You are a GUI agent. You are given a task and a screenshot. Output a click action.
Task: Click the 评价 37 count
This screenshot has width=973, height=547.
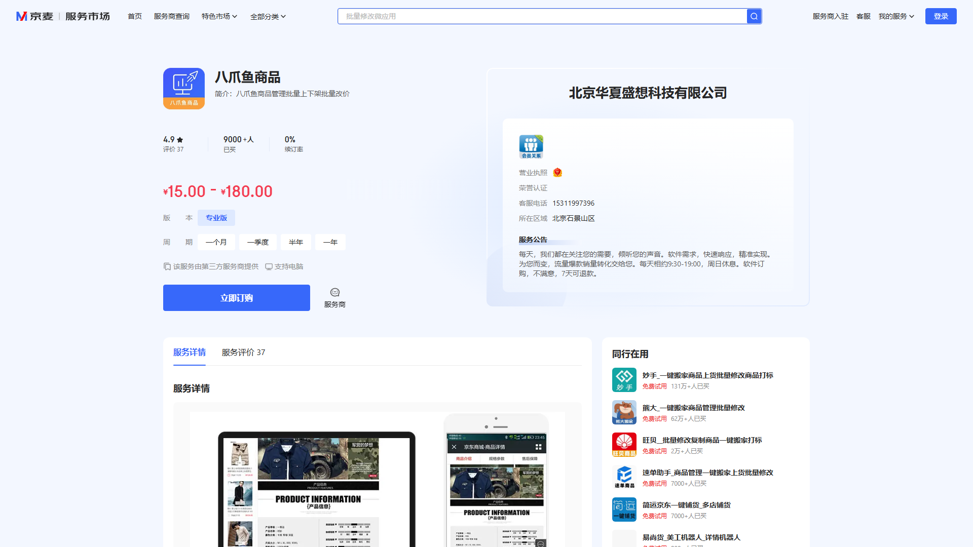(173, 149)
